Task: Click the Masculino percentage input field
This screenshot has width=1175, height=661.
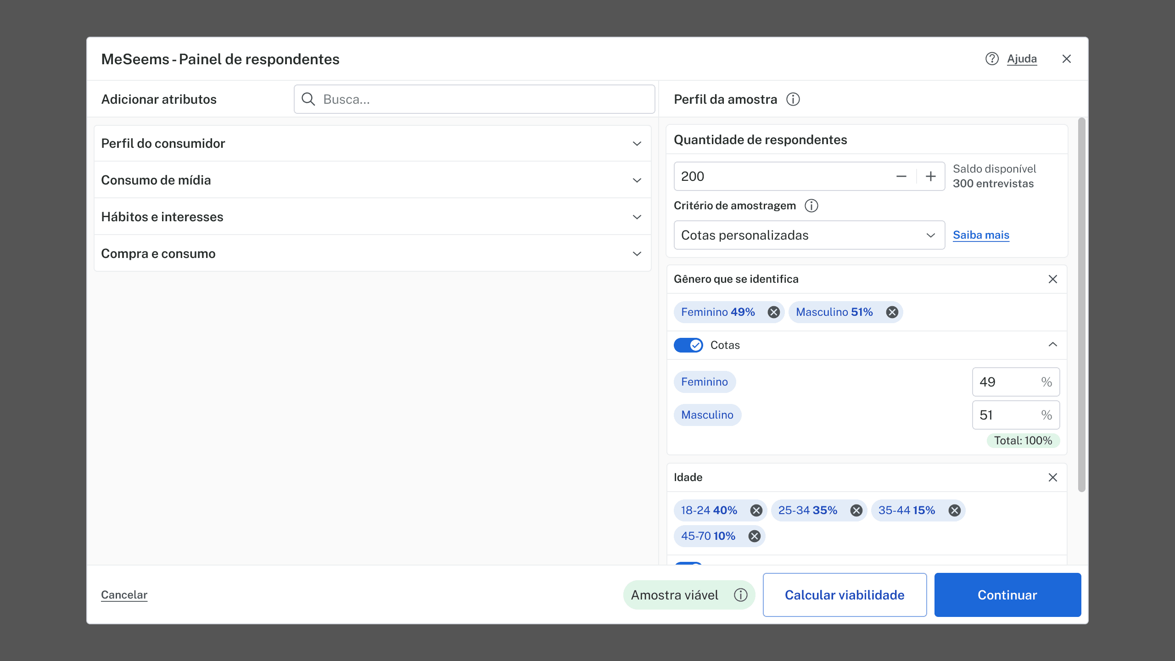Action: (1015, 415)
